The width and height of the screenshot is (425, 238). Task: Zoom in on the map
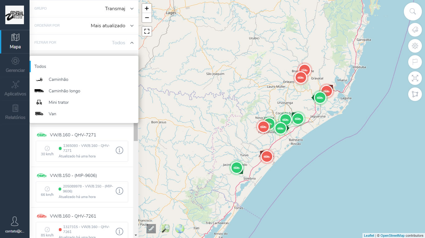[x=147, y=8]
